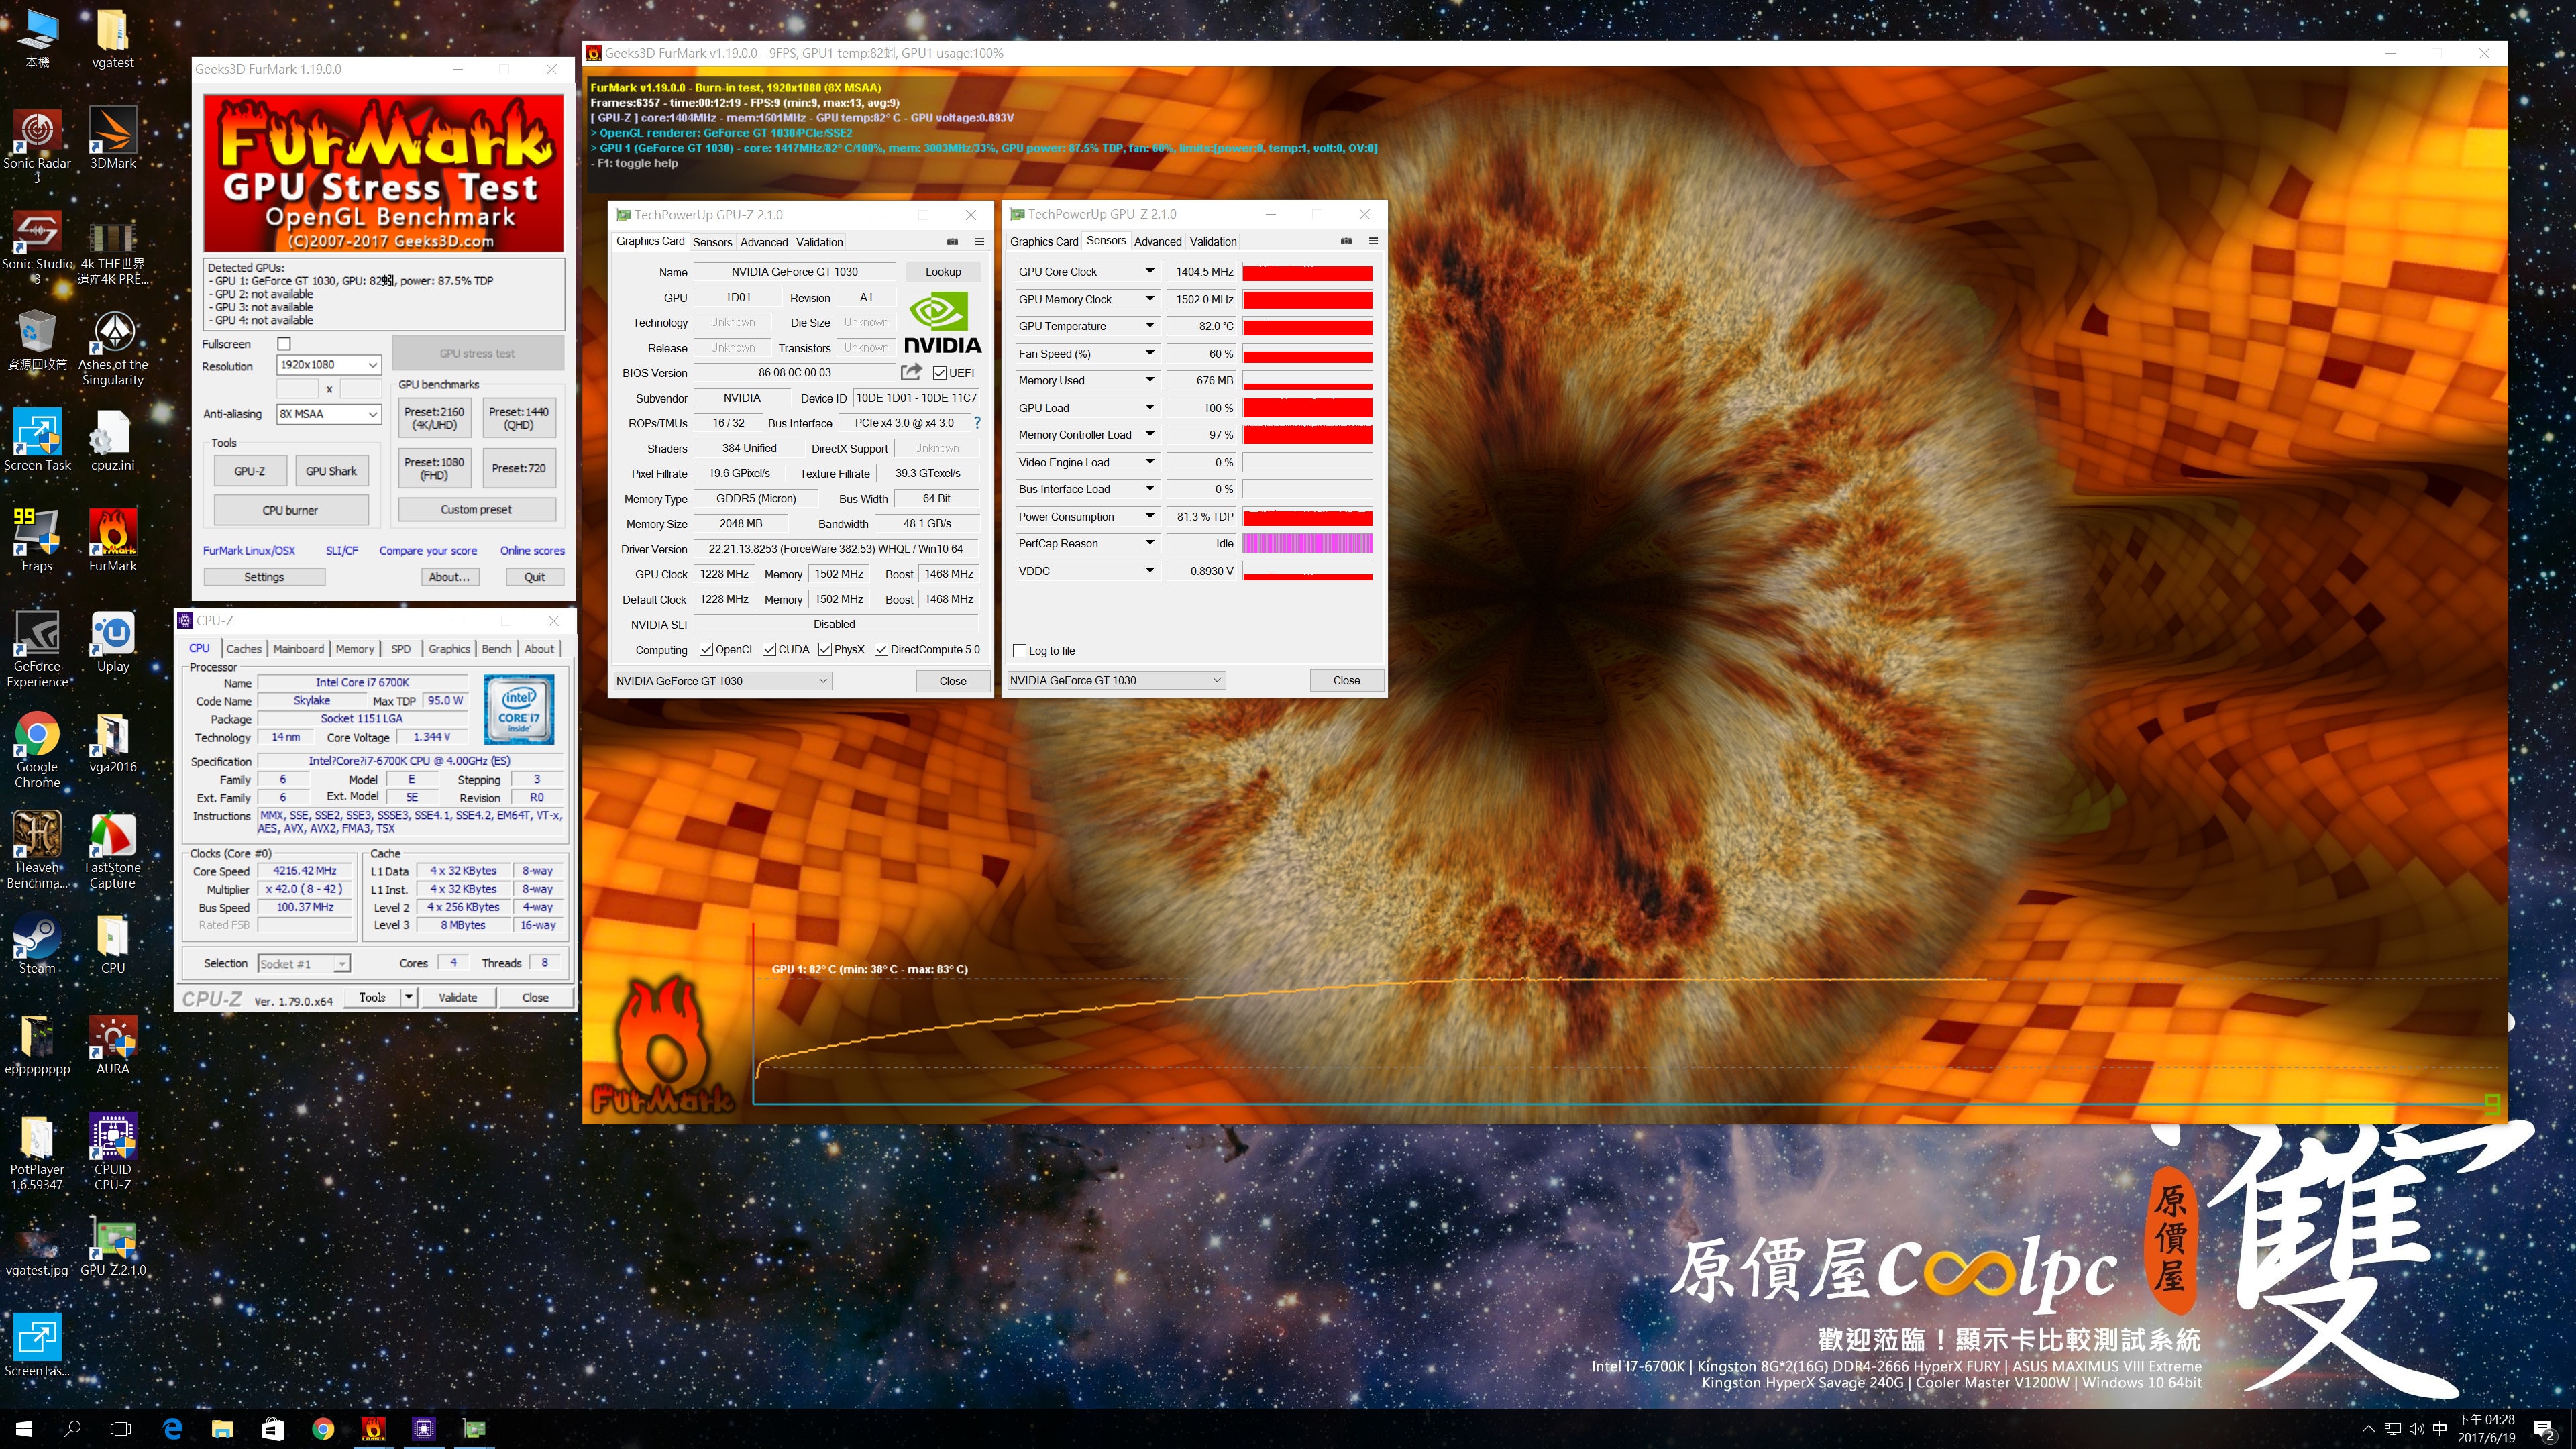The image size is (2576, 1449).
Task: Open the Heaven Benchmark desktop icon
Action: pyautogui.click(x=37, y=850)
